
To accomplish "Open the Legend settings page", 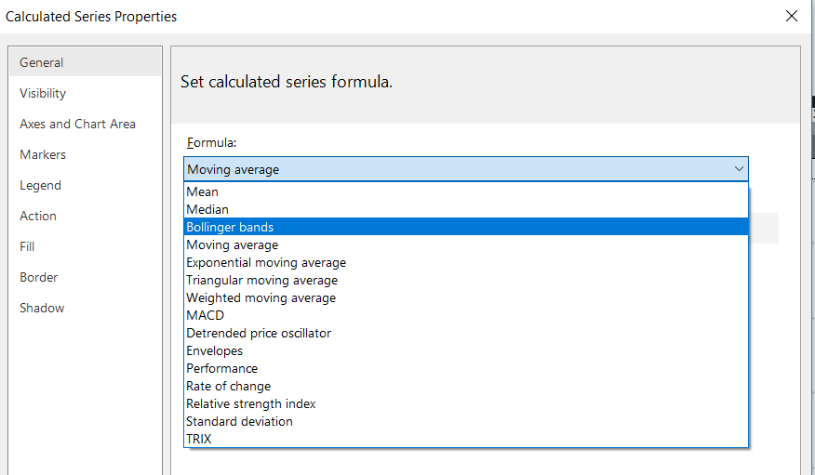I will coord(40,185).
